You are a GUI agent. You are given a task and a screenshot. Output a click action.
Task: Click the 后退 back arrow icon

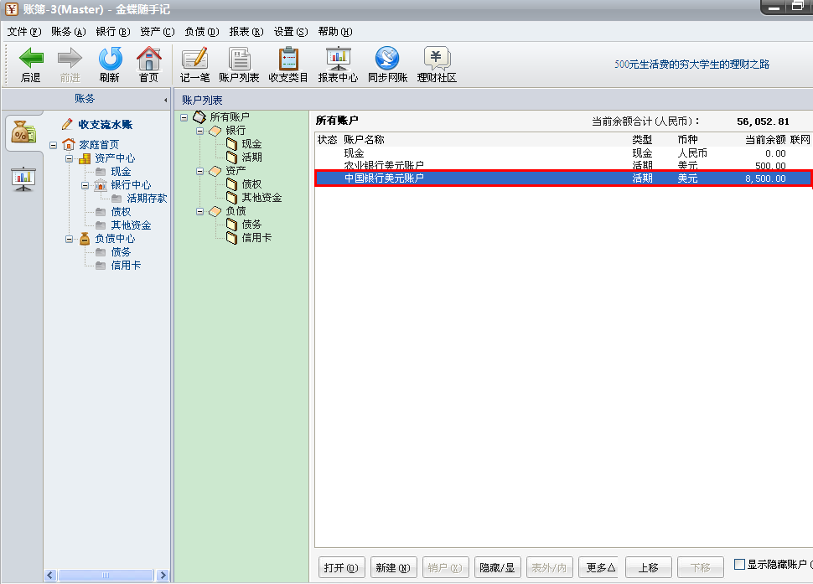tap(30, 58)
